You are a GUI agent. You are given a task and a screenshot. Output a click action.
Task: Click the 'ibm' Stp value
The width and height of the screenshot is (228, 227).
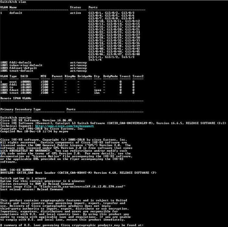[x=97, y=93]
